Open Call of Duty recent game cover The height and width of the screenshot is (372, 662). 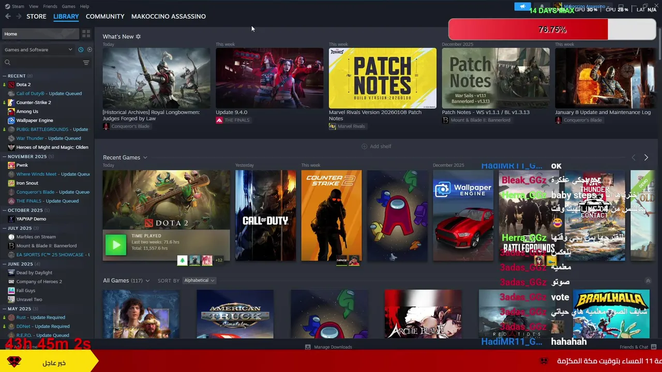[265, 215]
